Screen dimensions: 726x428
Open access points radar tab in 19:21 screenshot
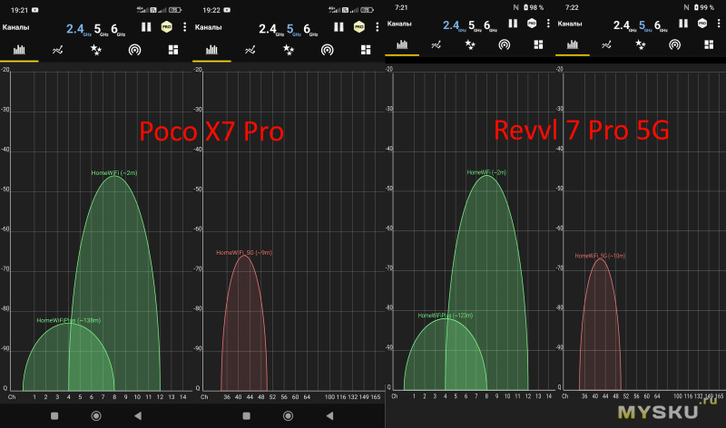click(x=134, y=50)
